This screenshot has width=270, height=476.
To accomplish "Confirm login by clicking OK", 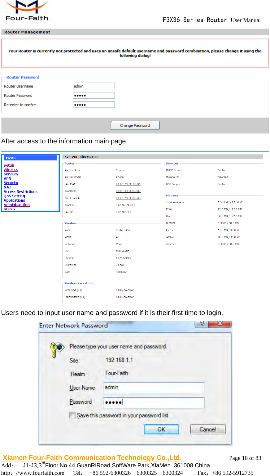I will point(161,429).
